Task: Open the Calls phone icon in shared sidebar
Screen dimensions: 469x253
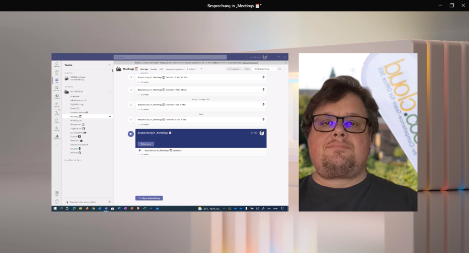Action: [56, 113]
